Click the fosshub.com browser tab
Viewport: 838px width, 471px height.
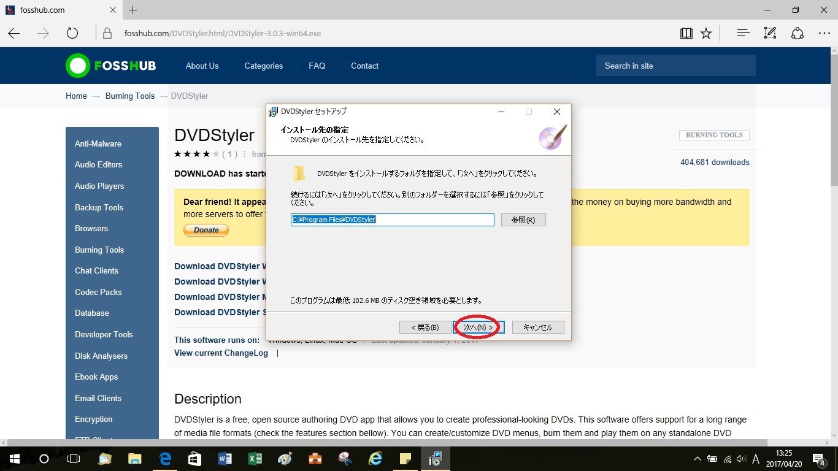click(61, 10)
